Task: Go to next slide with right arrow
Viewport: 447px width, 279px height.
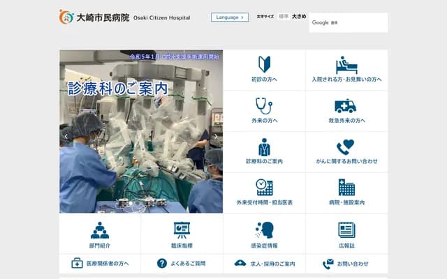Action: pos(216,137)
